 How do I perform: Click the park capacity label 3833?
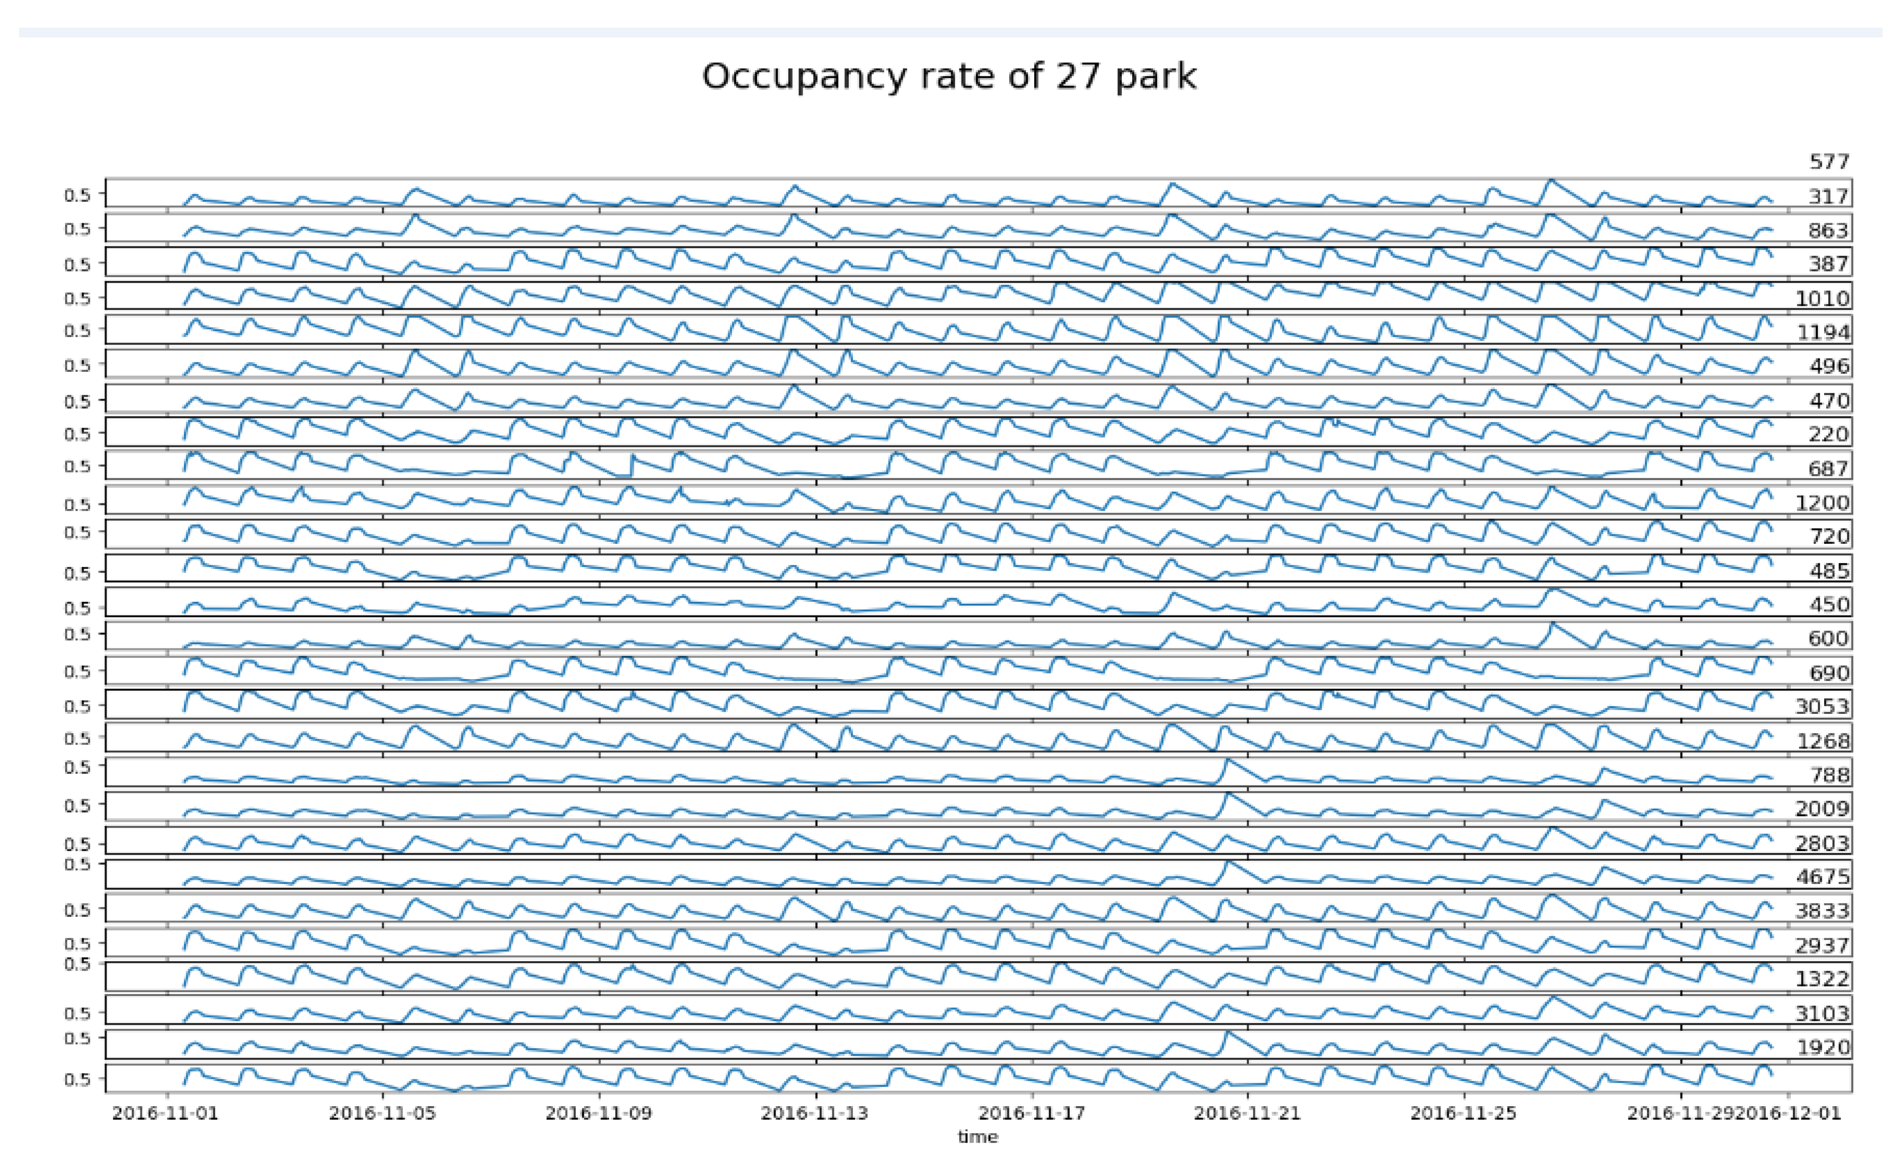1822,911
